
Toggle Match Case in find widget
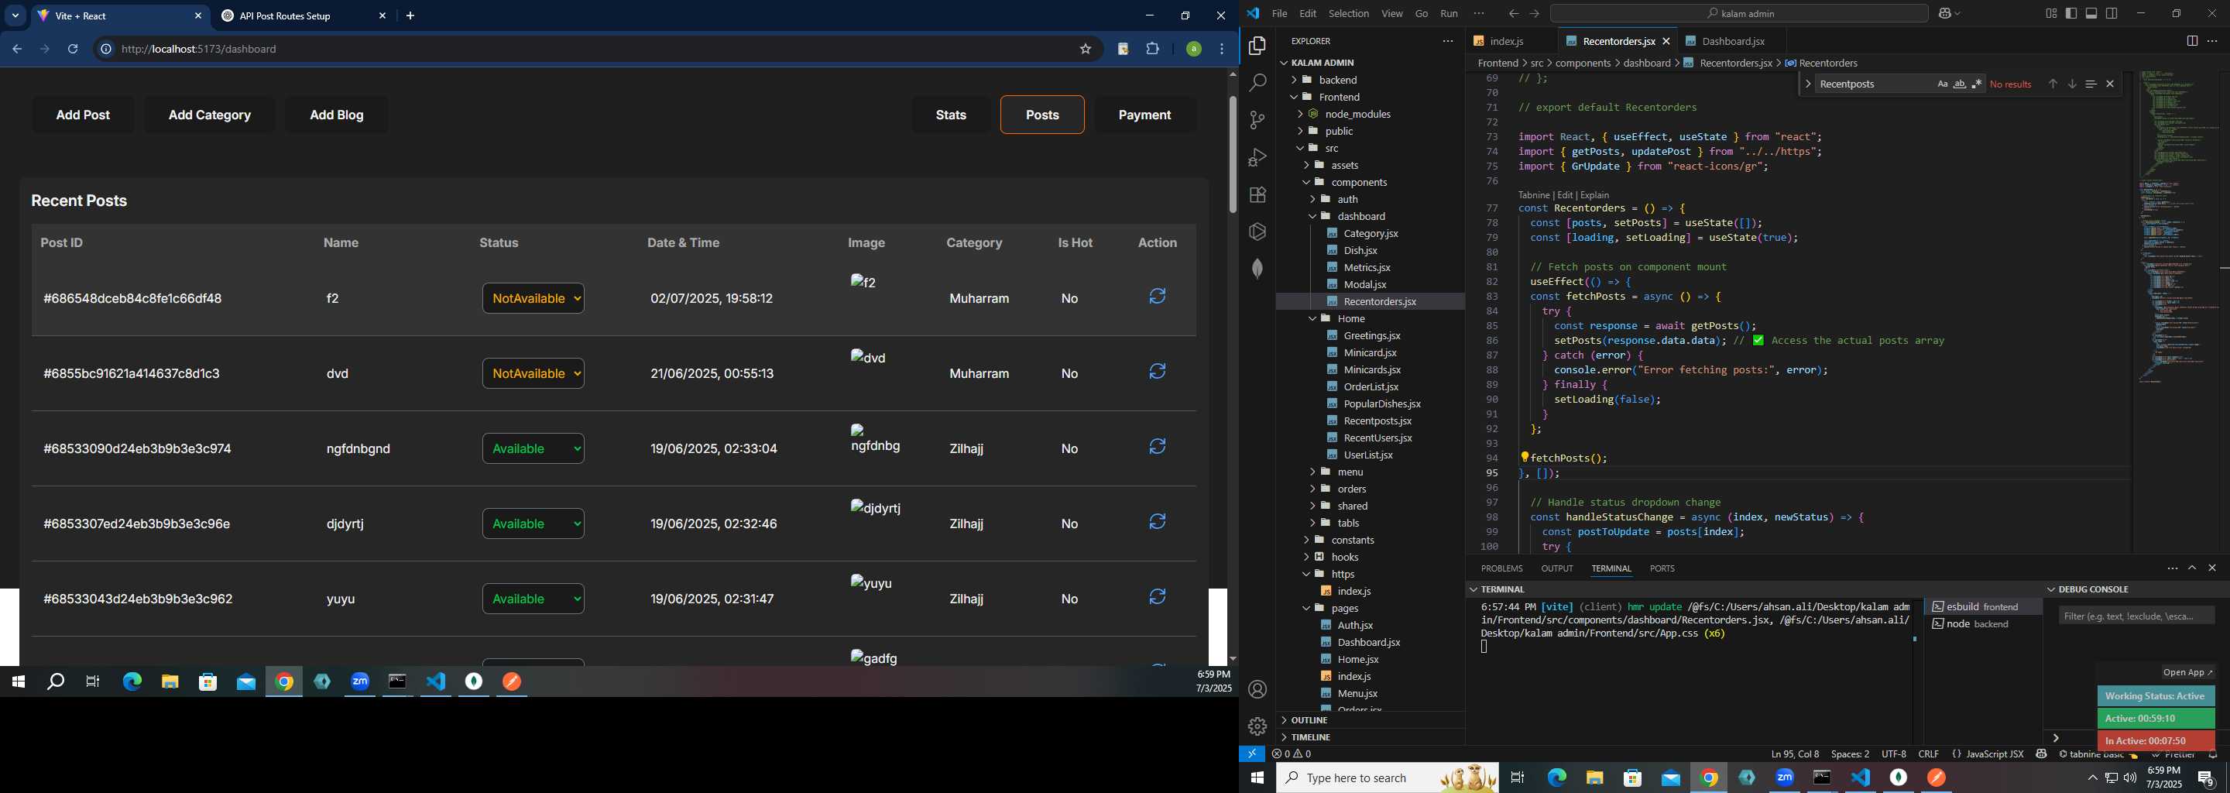(x=1942, y=84)
